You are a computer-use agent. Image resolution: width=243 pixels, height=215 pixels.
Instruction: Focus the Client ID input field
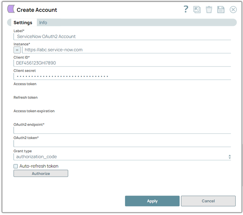[122, 63]
